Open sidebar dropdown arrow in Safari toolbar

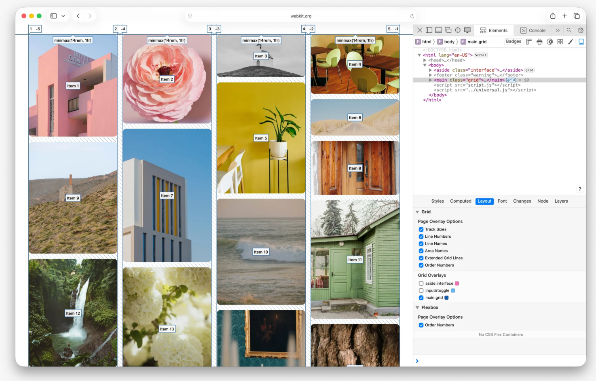pos(63,16)
